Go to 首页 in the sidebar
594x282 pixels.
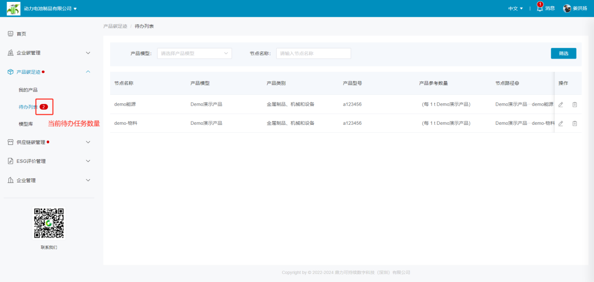click(x=22, y=34)
